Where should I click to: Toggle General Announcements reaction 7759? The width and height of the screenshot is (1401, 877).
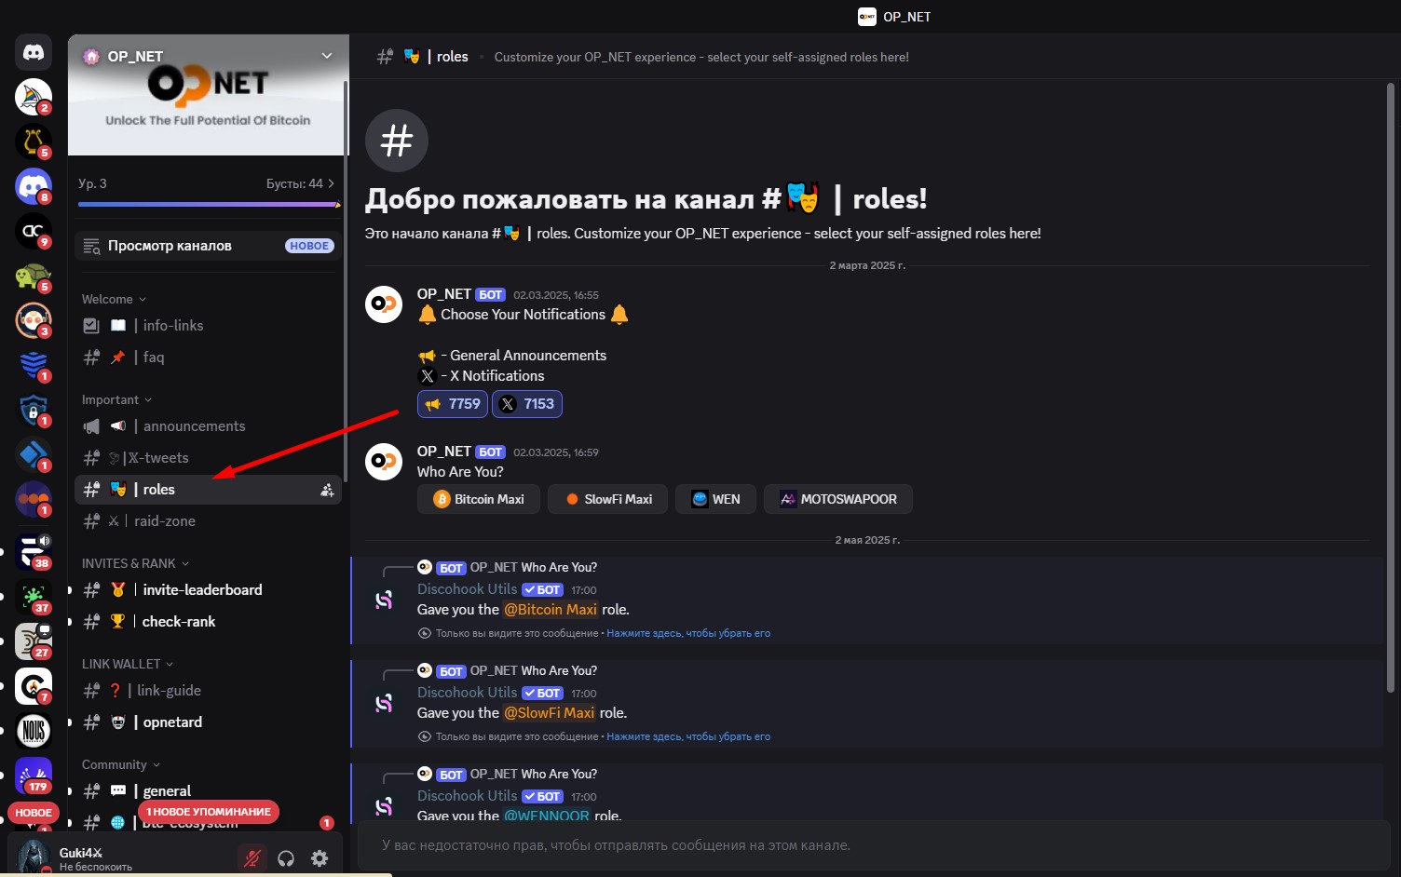pyautogui.click(x=453, y=404)
